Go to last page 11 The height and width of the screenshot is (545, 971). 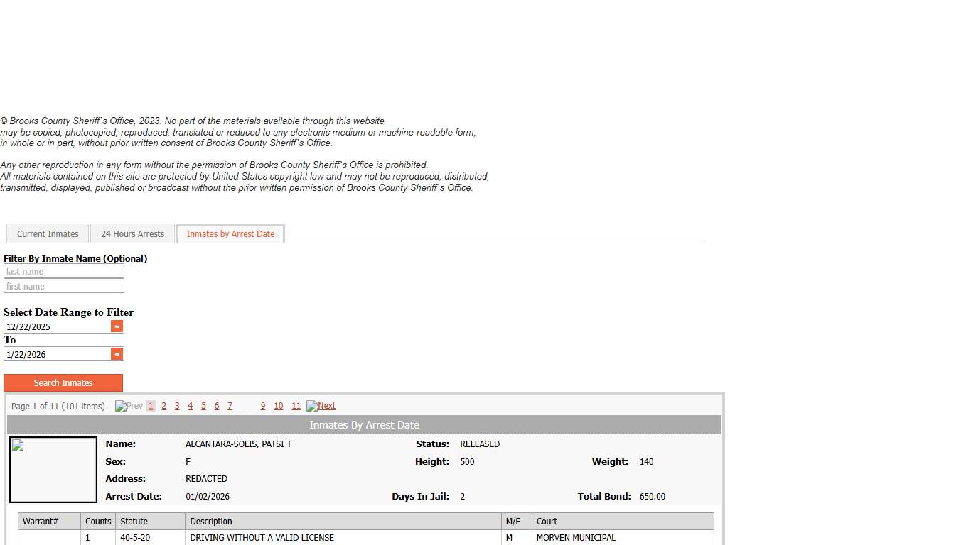[296, 407]
